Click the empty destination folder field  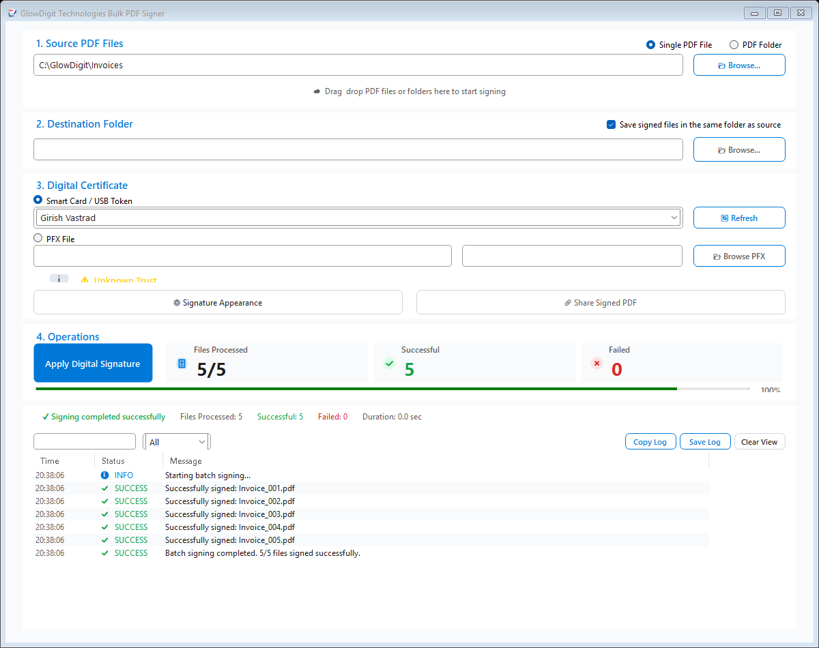pos(358,149)
